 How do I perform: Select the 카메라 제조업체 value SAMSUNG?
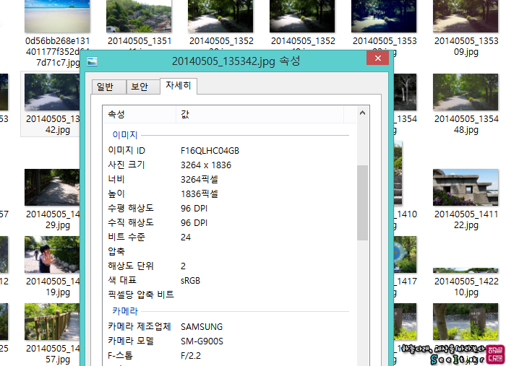(202, 327)
